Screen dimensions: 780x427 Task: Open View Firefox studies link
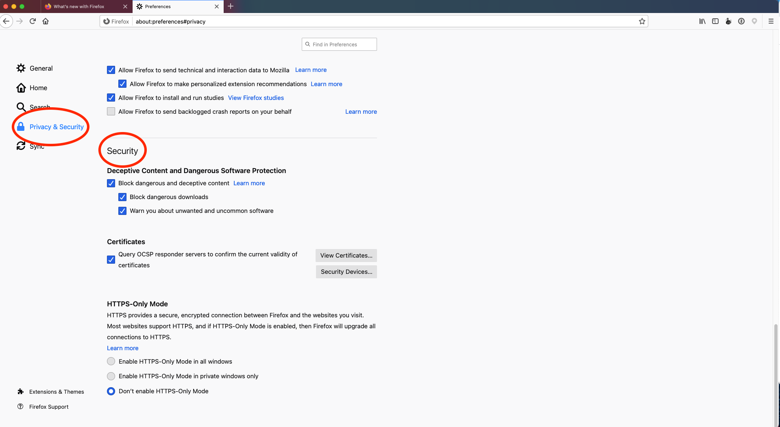256,98
